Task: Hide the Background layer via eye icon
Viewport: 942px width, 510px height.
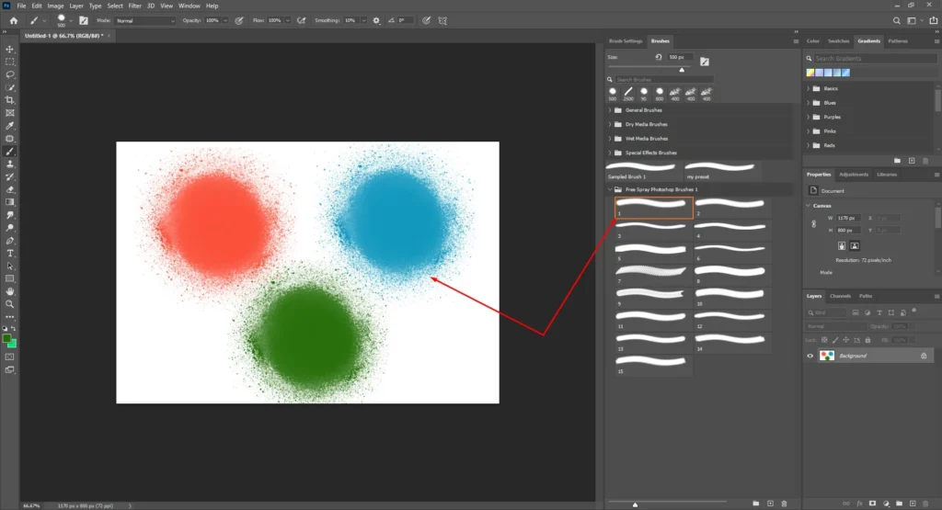Action: point(810,356)
